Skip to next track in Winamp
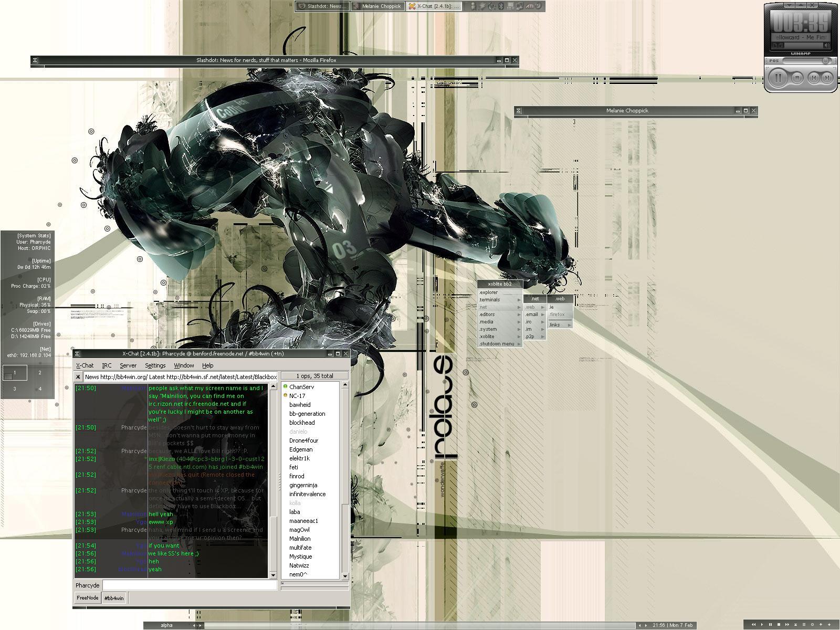The image size is (840, 630). click(826, 78)
